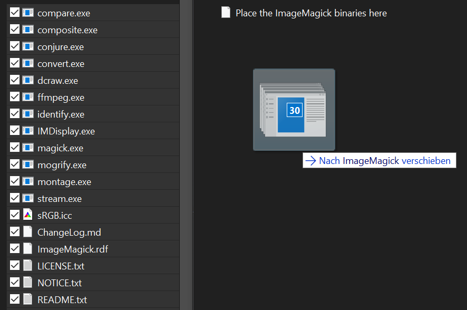Uncheck the ImageMagick.rdf checkbox
The height and width of the screenshot is (310, 467).
(15, 249)
